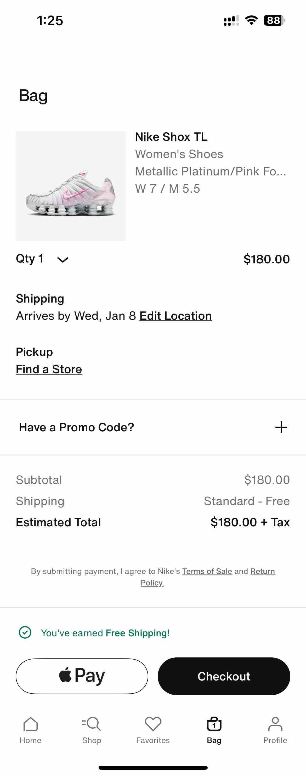The image size is (306, 776).
Task: Open the Shop search icon
Action: (x=92, y=724)
